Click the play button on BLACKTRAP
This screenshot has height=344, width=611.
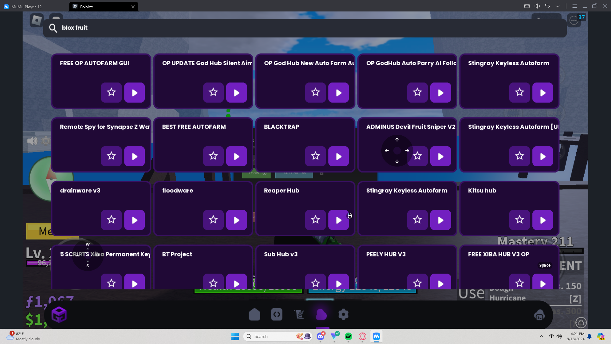[x=339, y=156]
